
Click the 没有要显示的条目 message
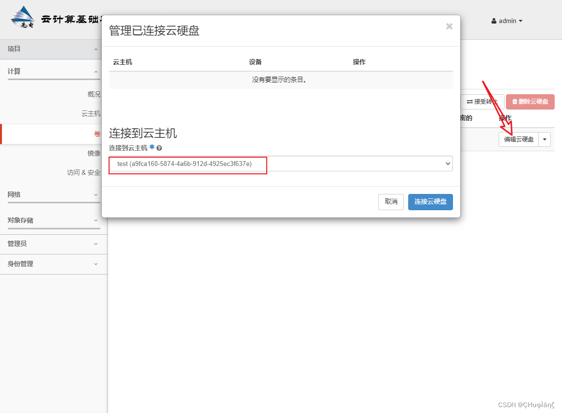[x=281, y=80]
